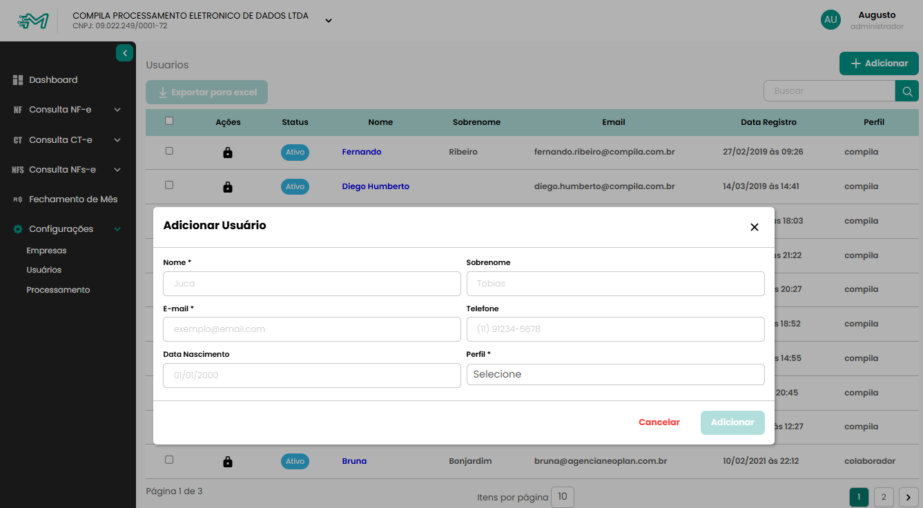Image resolution: width=923 pixels, height=508 pixels.
Task: Click Cancelar in the dialog
Action: [x=659, y=422]
